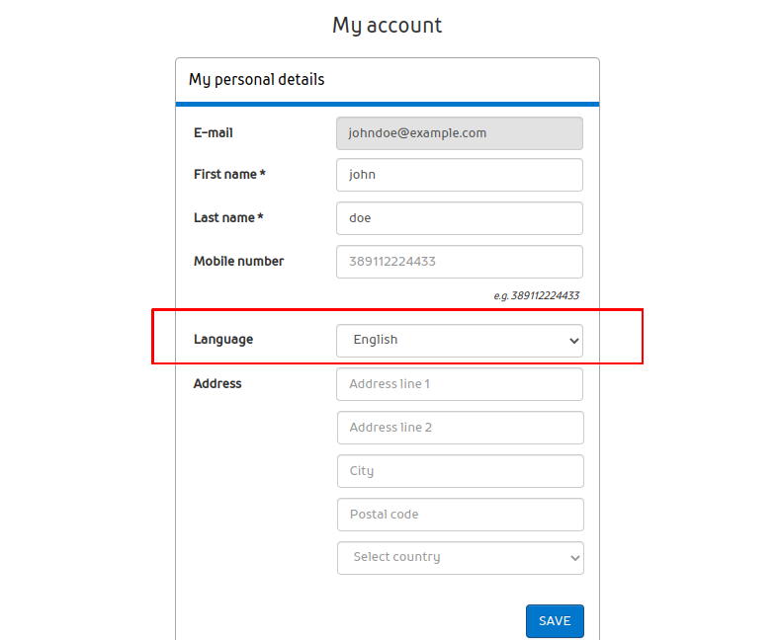
Task: Click the Mobile number label
Action: point(238,262)
